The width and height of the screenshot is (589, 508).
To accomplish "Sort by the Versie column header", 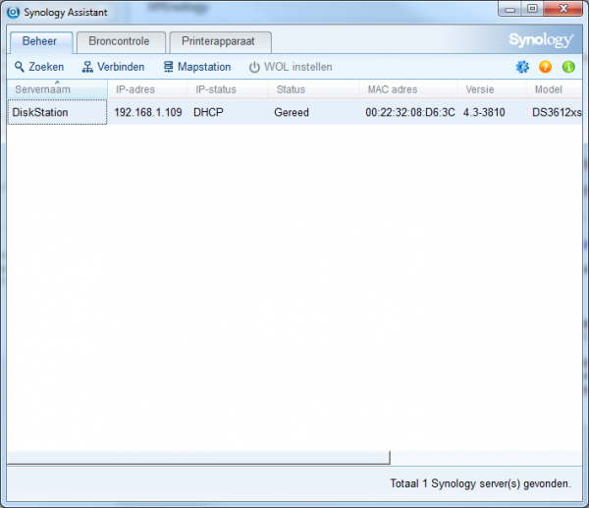I will 492,89.
